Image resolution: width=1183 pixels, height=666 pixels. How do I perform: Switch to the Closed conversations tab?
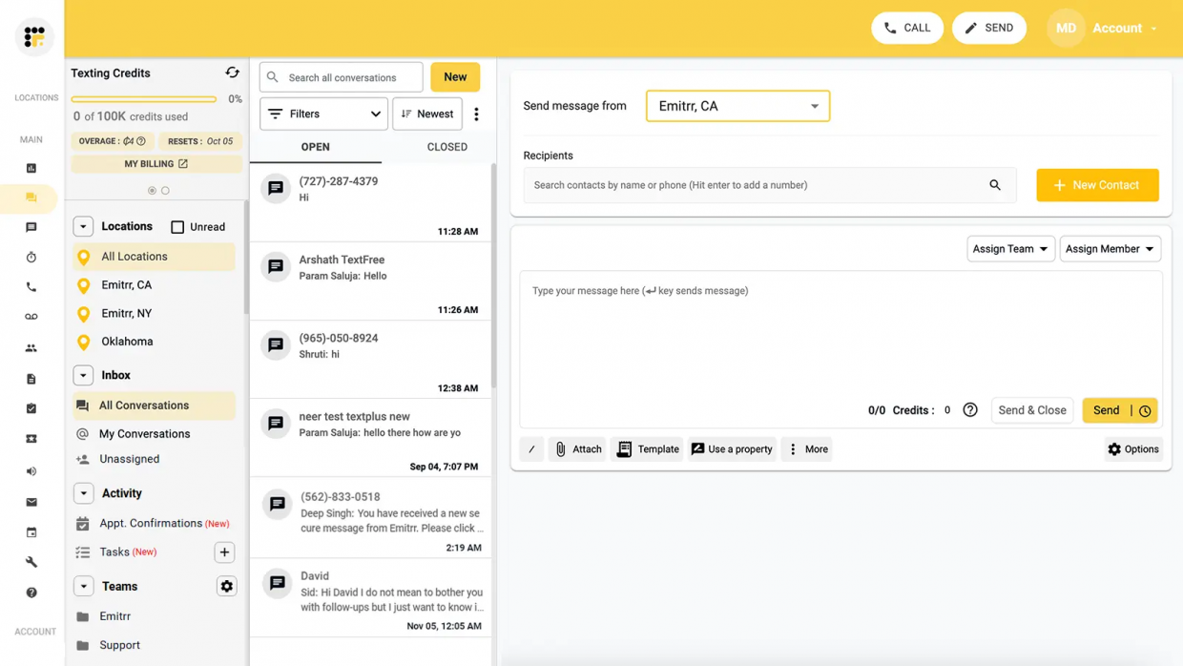point(446,147)
